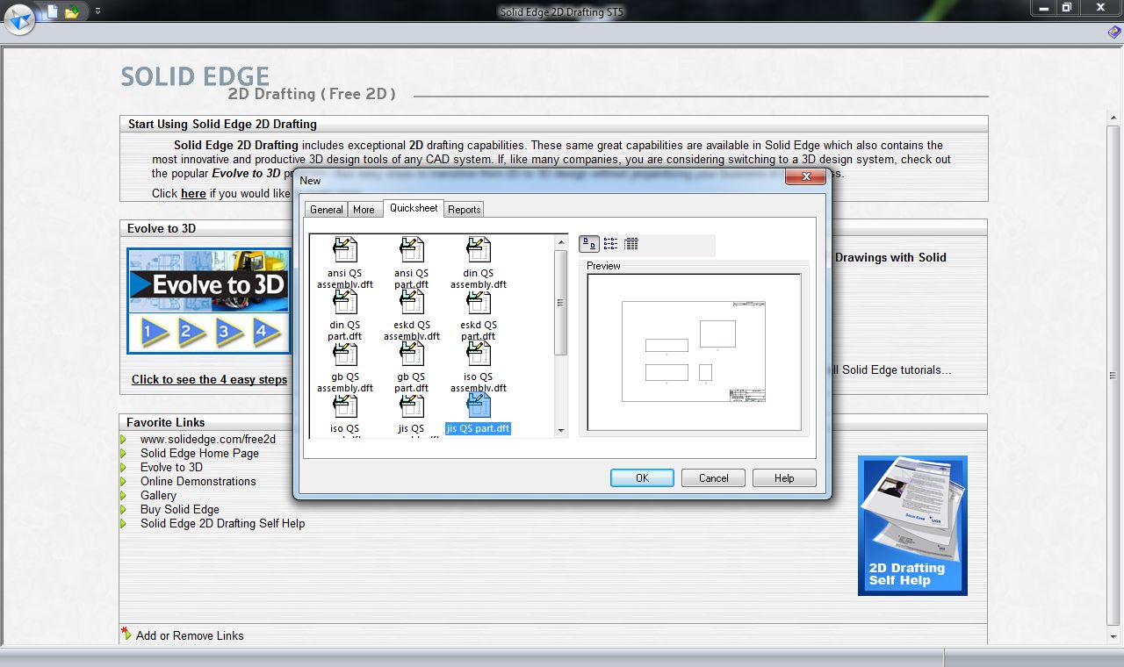
Task: Select the jis QS assembly template icon
Action: (x=411, y=405)
